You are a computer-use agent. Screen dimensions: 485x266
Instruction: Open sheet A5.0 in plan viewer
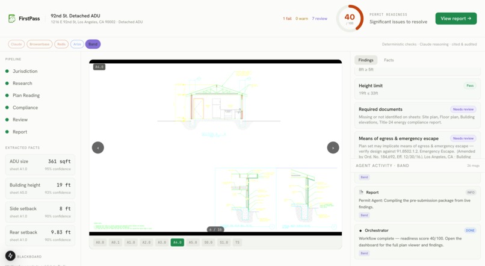coord(193,243)
